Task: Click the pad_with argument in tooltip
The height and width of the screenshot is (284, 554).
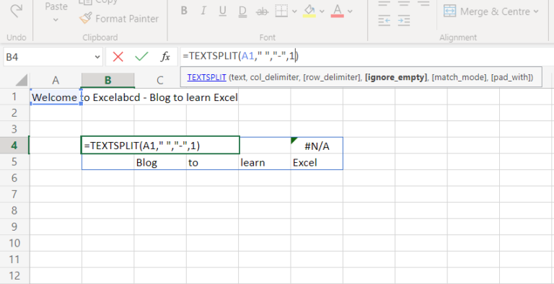Action: (511, 77)
